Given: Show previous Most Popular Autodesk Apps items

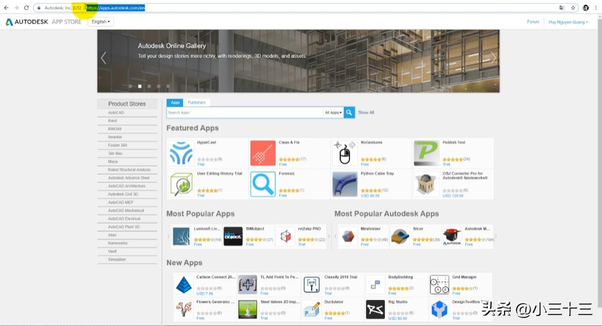Looking at the screenshot, I should [335, 236].
